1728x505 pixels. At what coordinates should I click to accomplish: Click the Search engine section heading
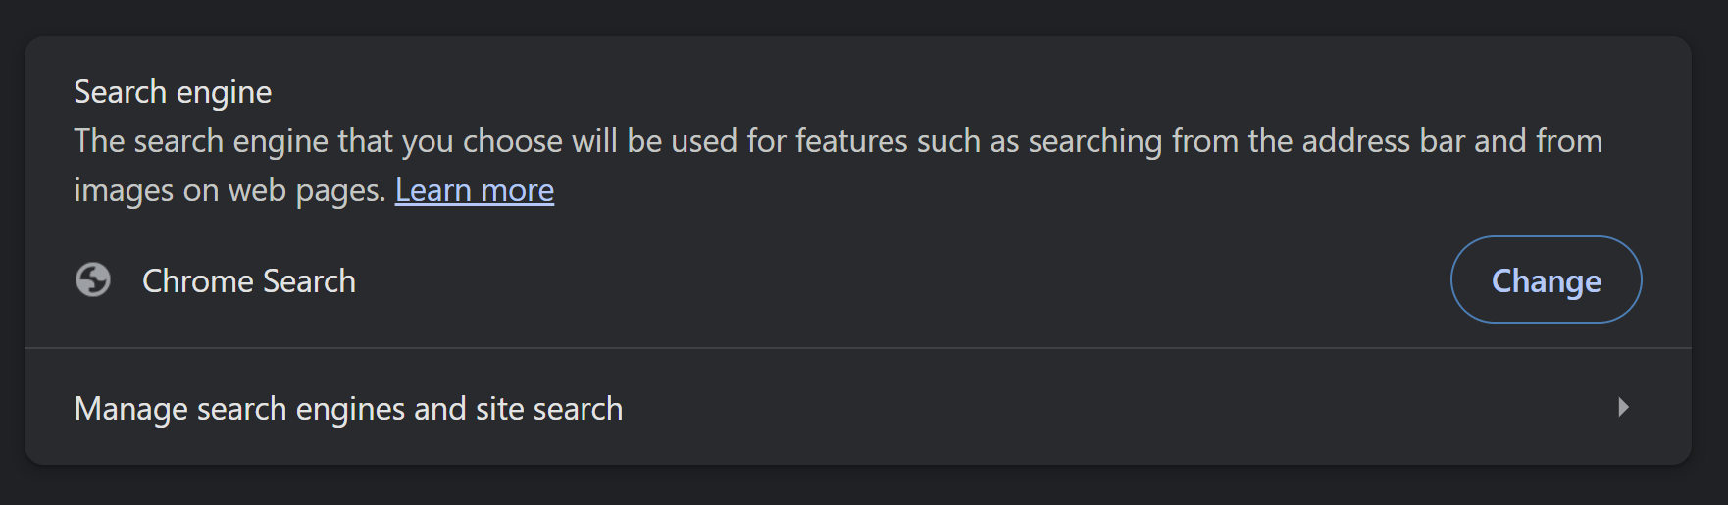click(x=173, y=92)
